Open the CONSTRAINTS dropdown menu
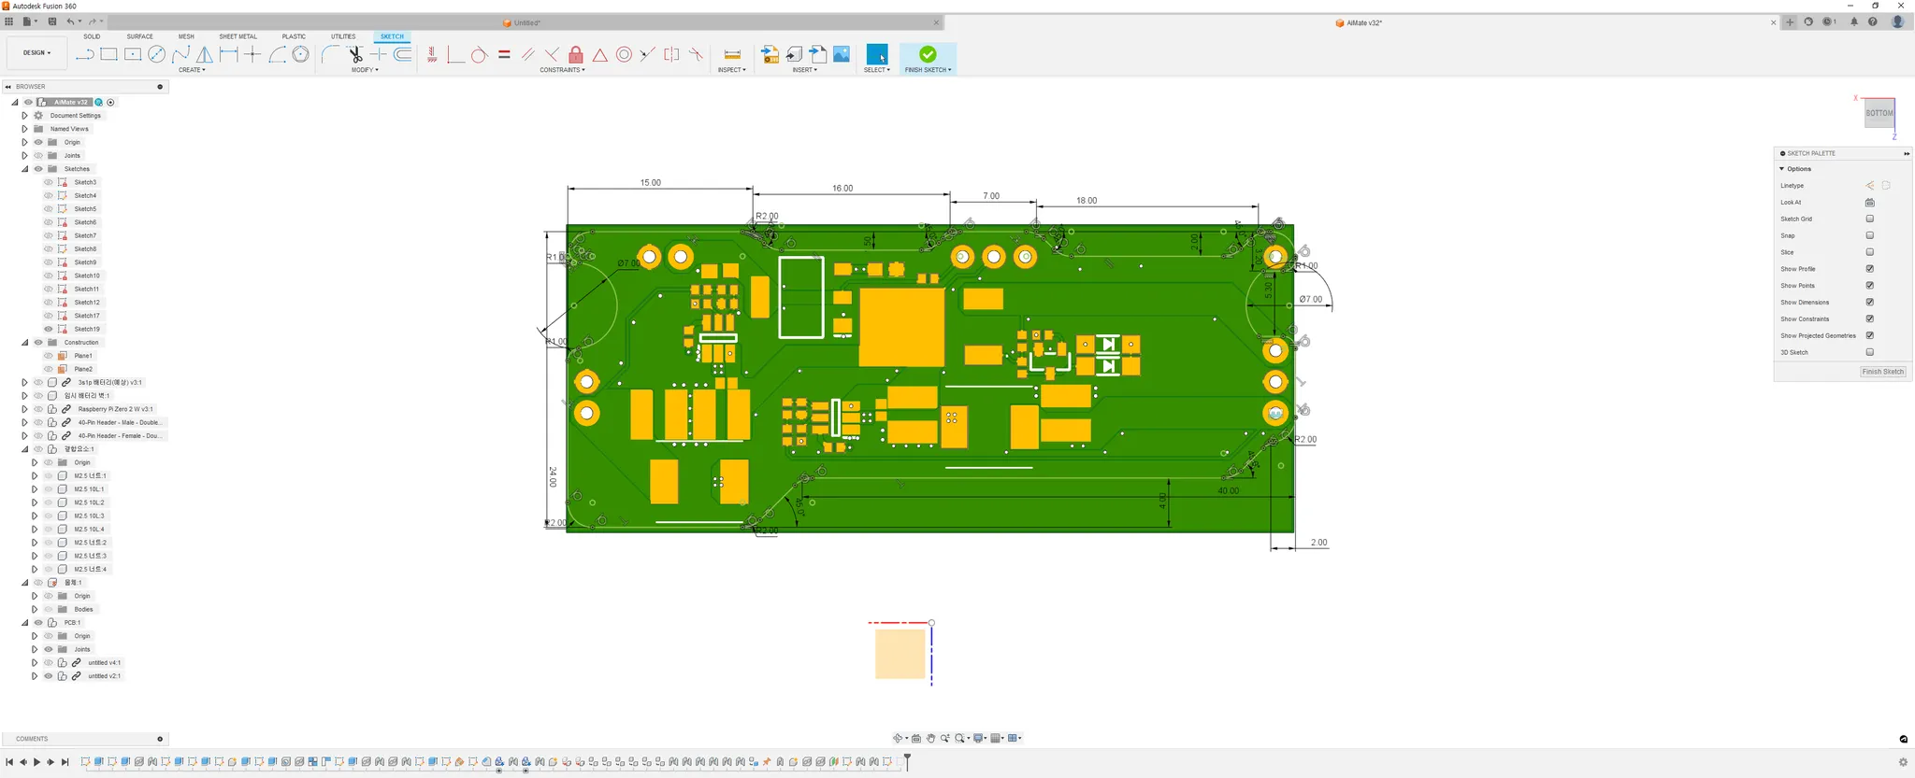1915x778 pixels. 562,70
